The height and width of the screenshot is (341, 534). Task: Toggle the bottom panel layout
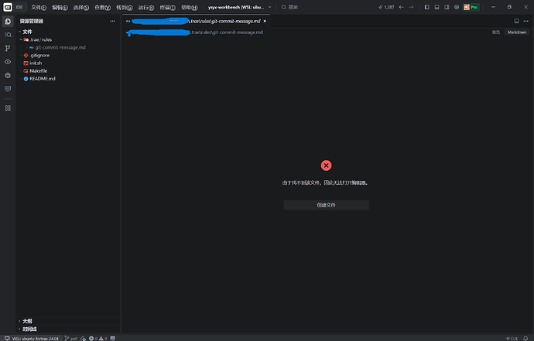[436, 7]
